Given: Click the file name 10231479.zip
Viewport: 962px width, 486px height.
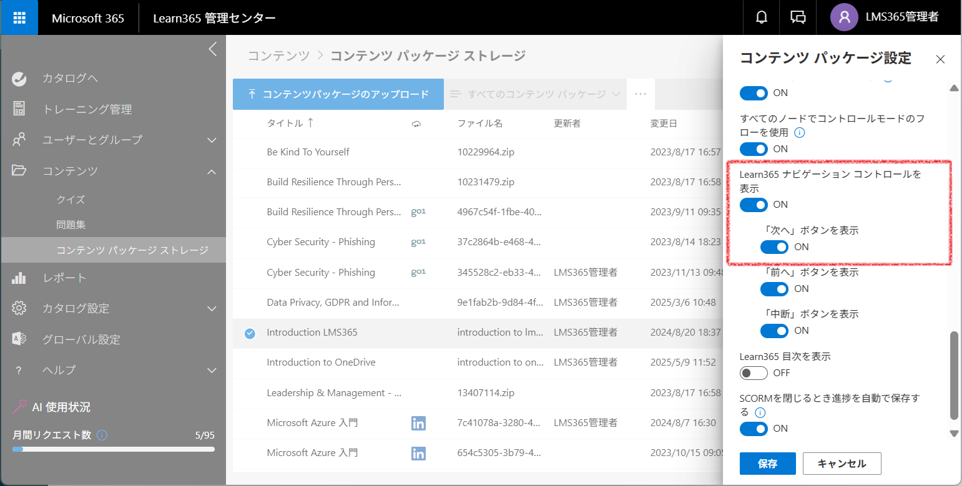Looking at the screenshot, I should (486, 182).
